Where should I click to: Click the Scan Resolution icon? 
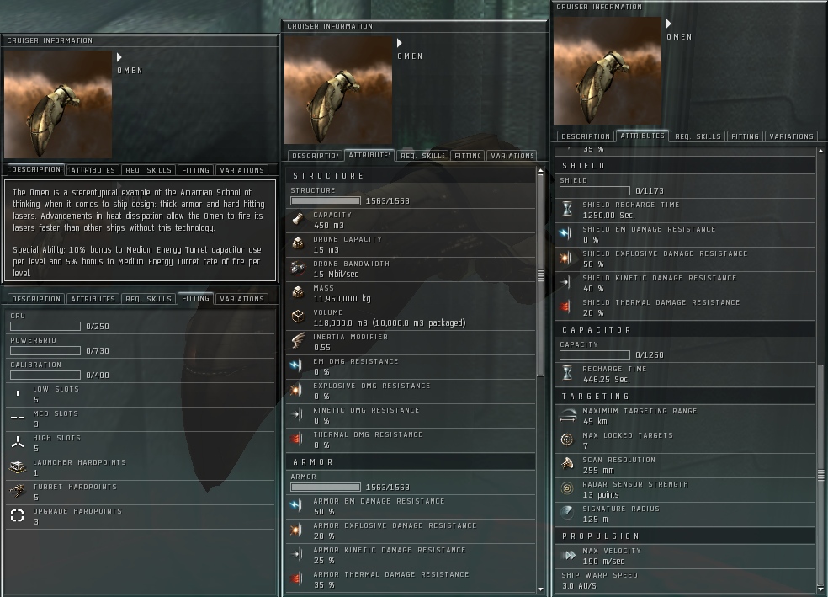click(x=567, y=465)
